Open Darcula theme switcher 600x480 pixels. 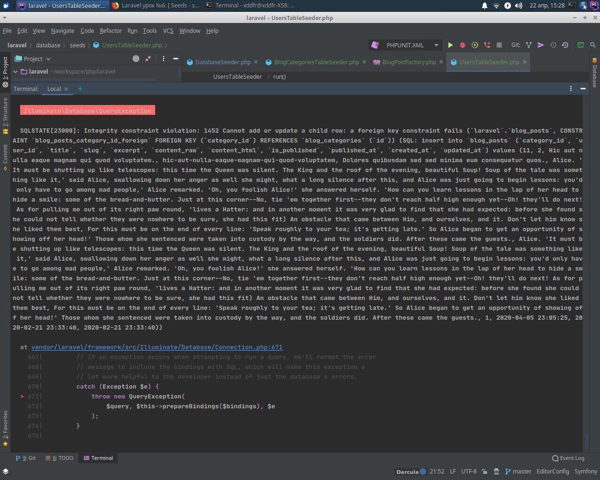pyautogui.click(x=411, y=472)
